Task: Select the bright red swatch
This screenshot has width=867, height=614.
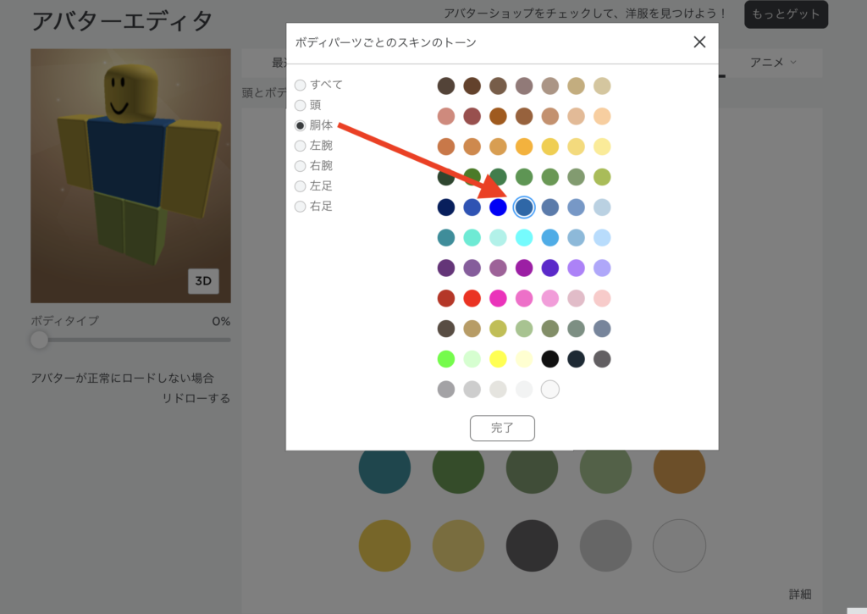Action: [472, 298]
